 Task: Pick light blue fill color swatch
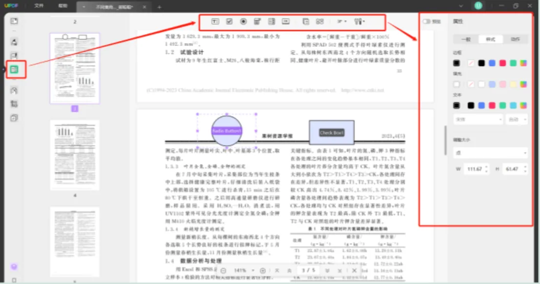pos(492,84)
